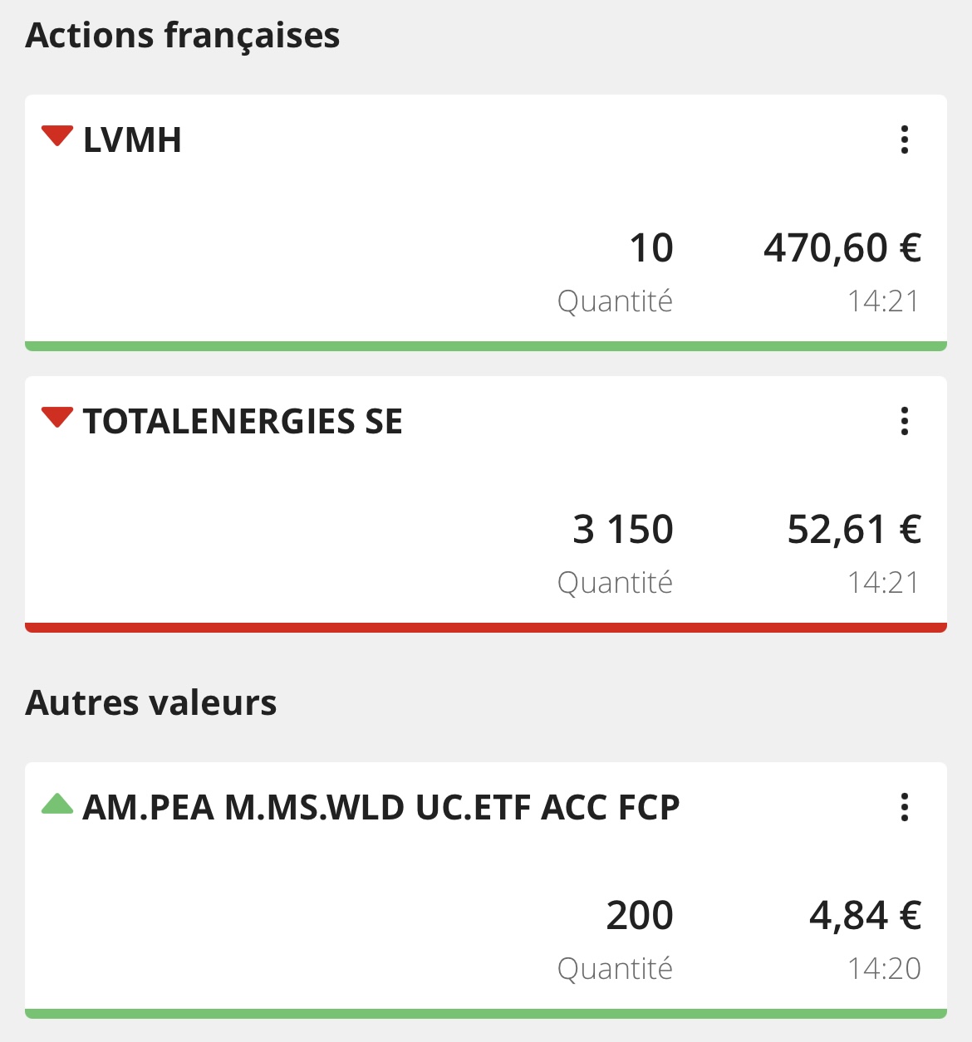Open the LVMH stock name
Screen dimensions: 972x1042
click(132, 139)
